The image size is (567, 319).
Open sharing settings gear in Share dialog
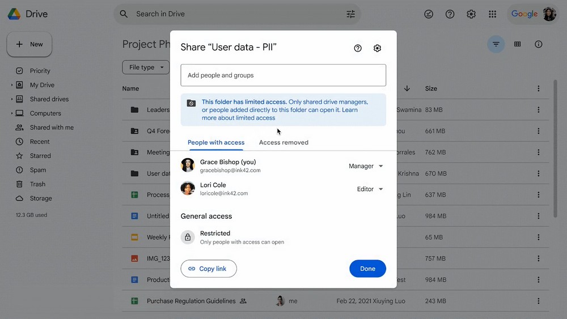coord(377,48)
